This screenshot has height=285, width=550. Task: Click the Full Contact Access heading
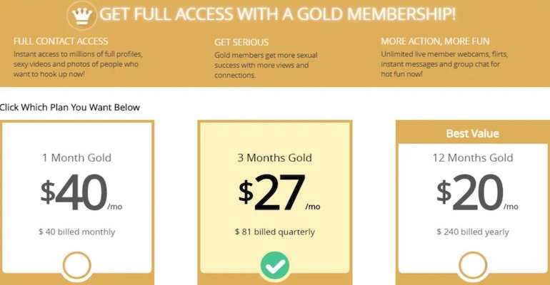click(61, 41)
